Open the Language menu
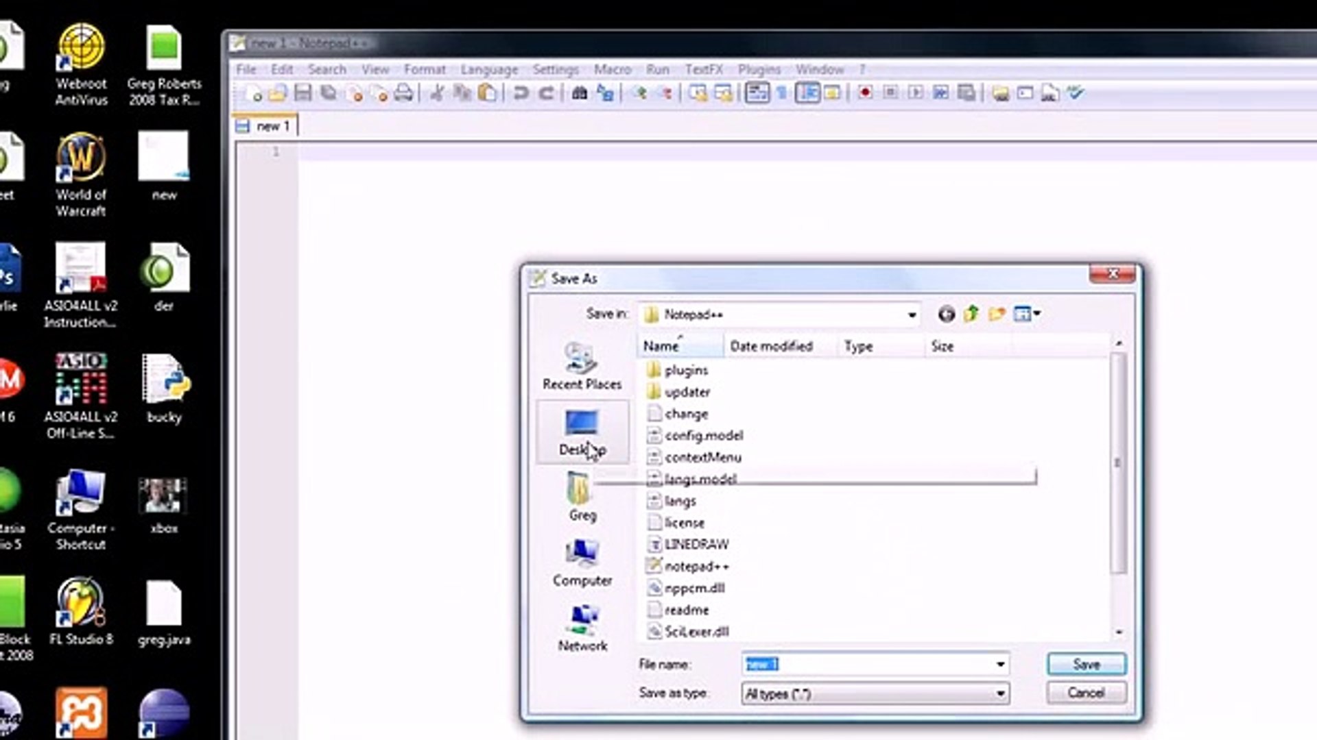This screenshot has width=1317, height=740. coord(489,69)
